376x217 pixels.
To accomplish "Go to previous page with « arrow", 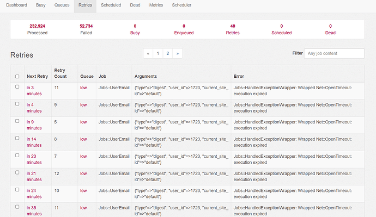I will pyautogui.click(x=148, y=53).
